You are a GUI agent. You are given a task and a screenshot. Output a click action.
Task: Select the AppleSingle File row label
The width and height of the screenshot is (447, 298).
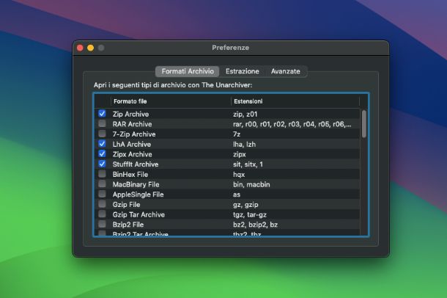pos(138,195)
